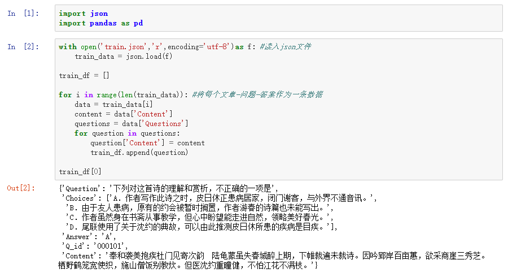Image resolution: width=508 pixels, height=277 pixels.
Task: Click the "questions = data['Questions']" line
Action: point(131,124)
